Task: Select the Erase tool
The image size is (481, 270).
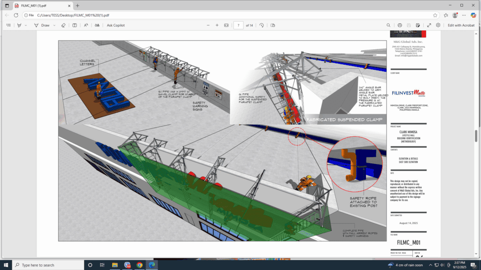Action: click(x=63, y=25)
